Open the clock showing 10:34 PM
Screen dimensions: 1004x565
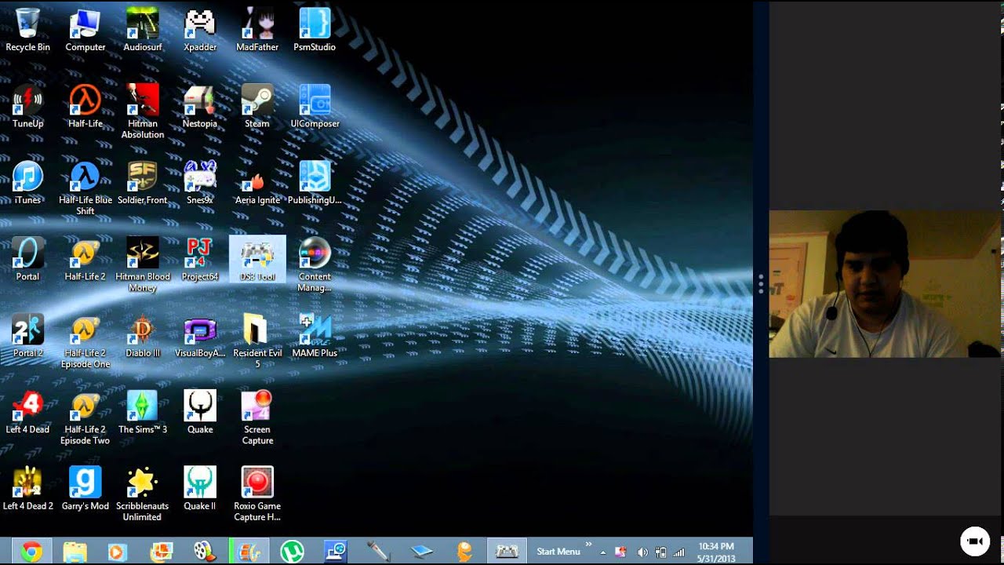coord(715,552)
